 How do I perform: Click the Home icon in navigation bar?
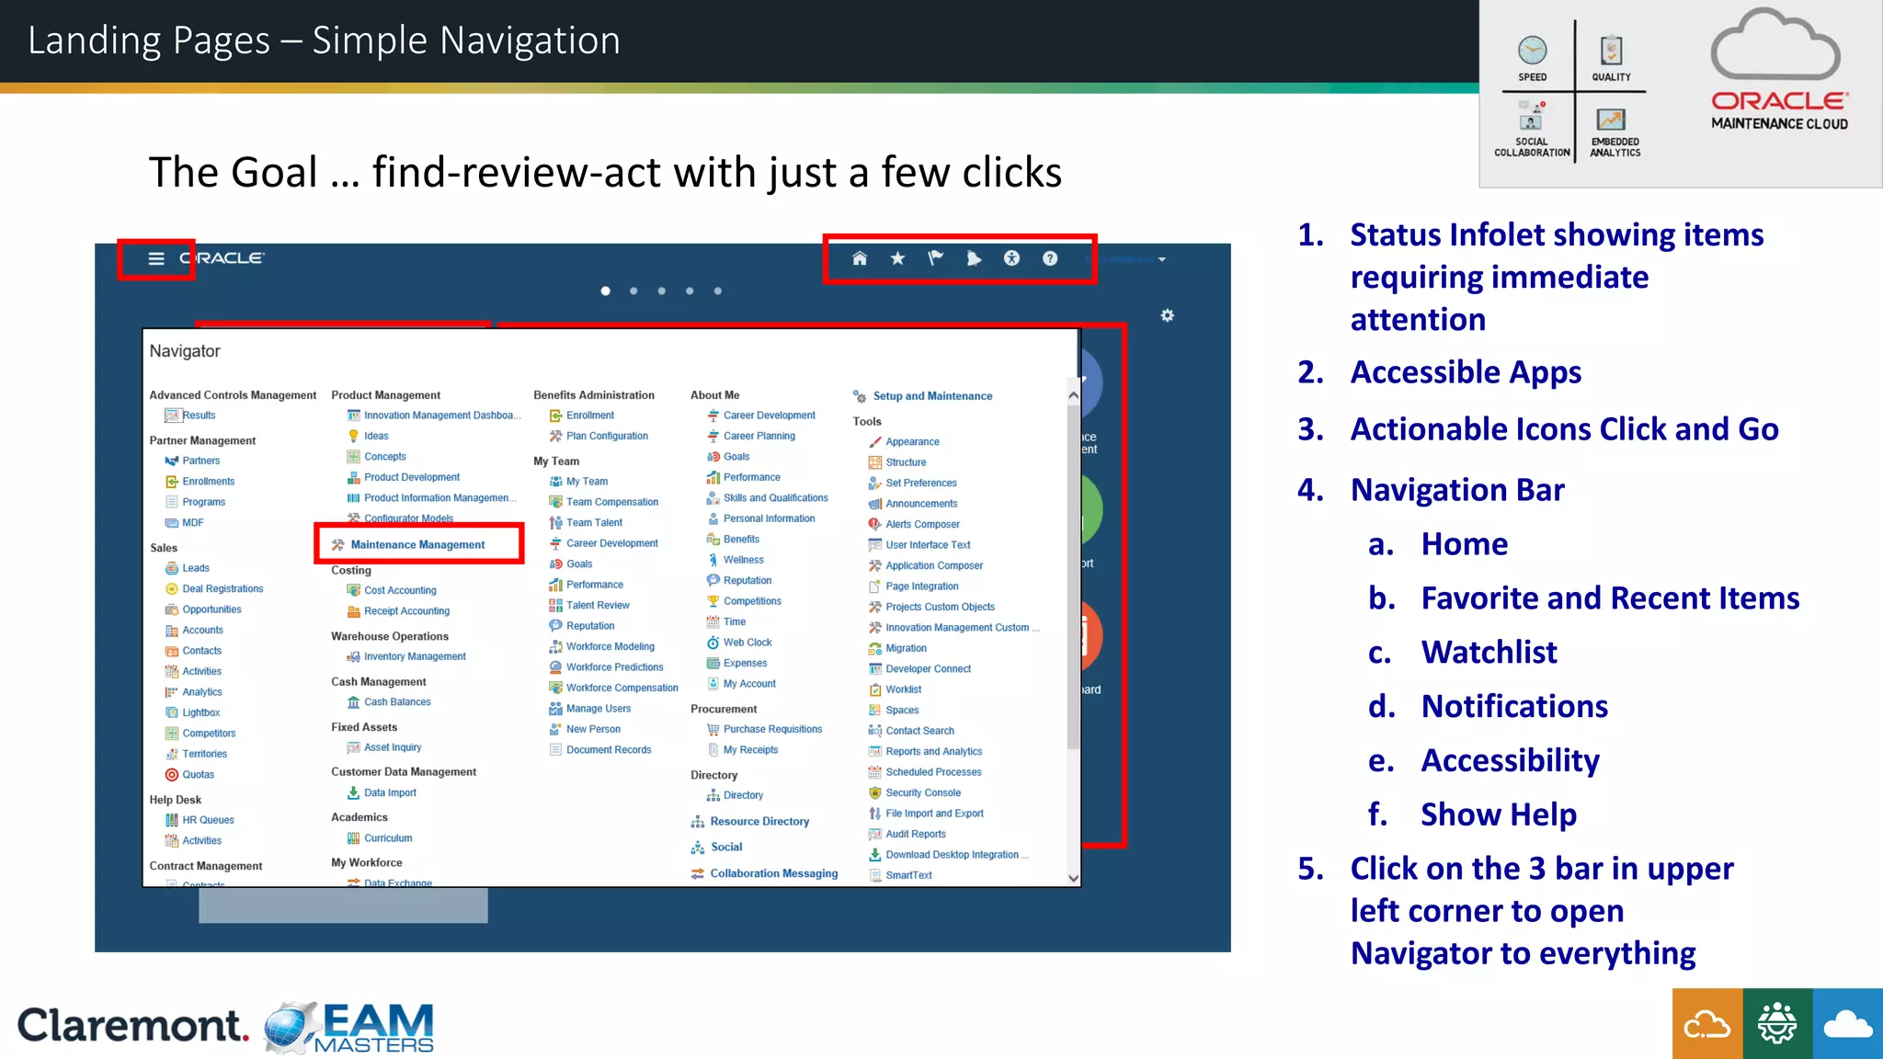coord(860,258)
